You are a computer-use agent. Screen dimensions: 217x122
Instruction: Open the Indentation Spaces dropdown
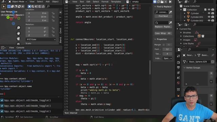[x=167, y=58]
